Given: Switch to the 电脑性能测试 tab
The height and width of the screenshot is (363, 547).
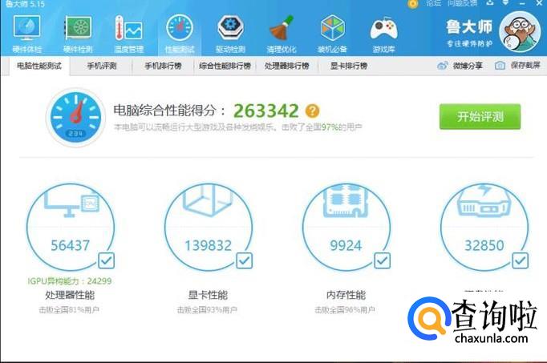Looking at the screenshot, I should coord(39,66).
